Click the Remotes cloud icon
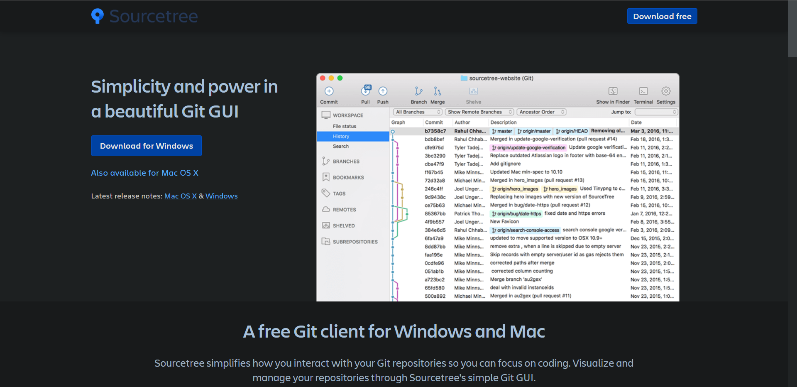 pyautogui.click(x=326, y=209)
